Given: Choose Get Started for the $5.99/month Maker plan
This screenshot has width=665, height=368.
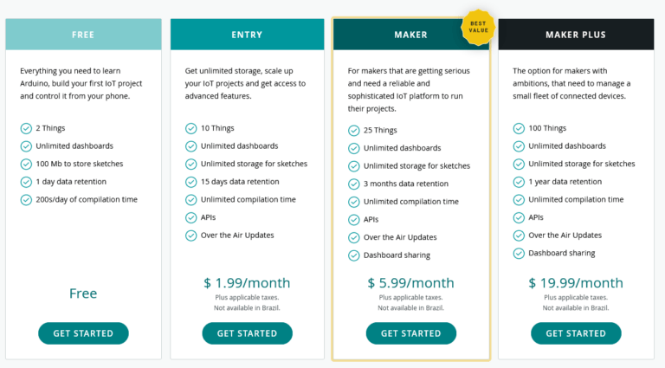Looking at the screenshot, I should 410,333.
